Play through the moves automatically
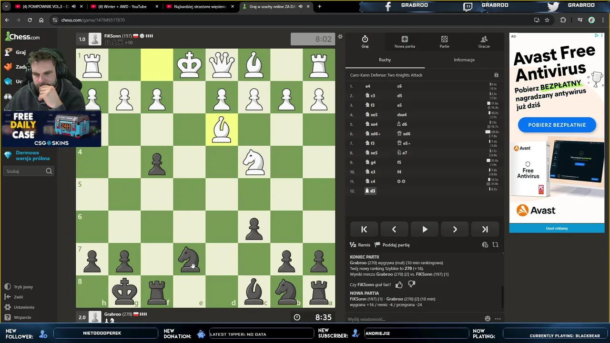Image resolution: width=610 pixels, height=343 pixels. 425,229
